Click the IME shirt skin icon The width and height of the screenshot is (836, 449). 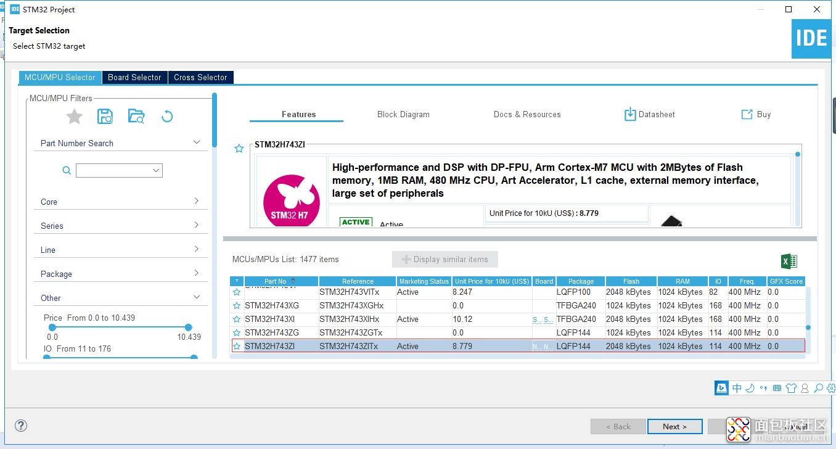[791, 388]
